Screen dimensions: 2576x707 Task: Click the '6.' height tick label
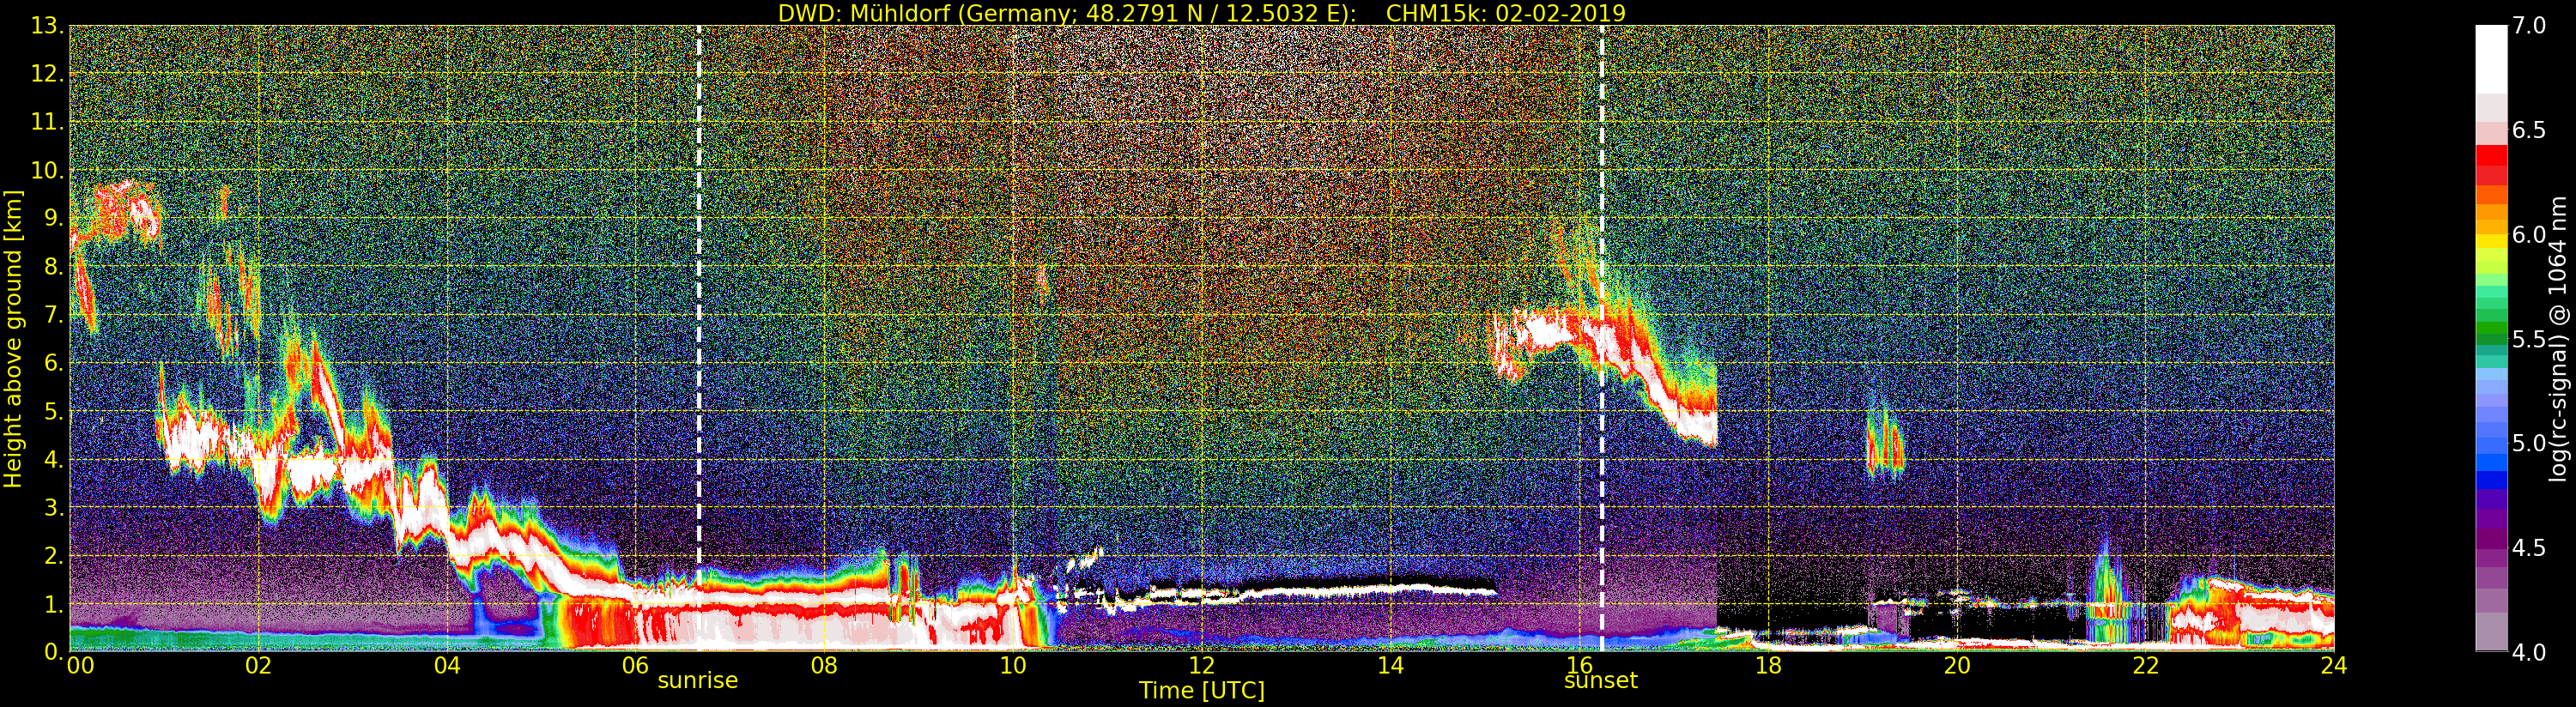(x=53, y=363)
